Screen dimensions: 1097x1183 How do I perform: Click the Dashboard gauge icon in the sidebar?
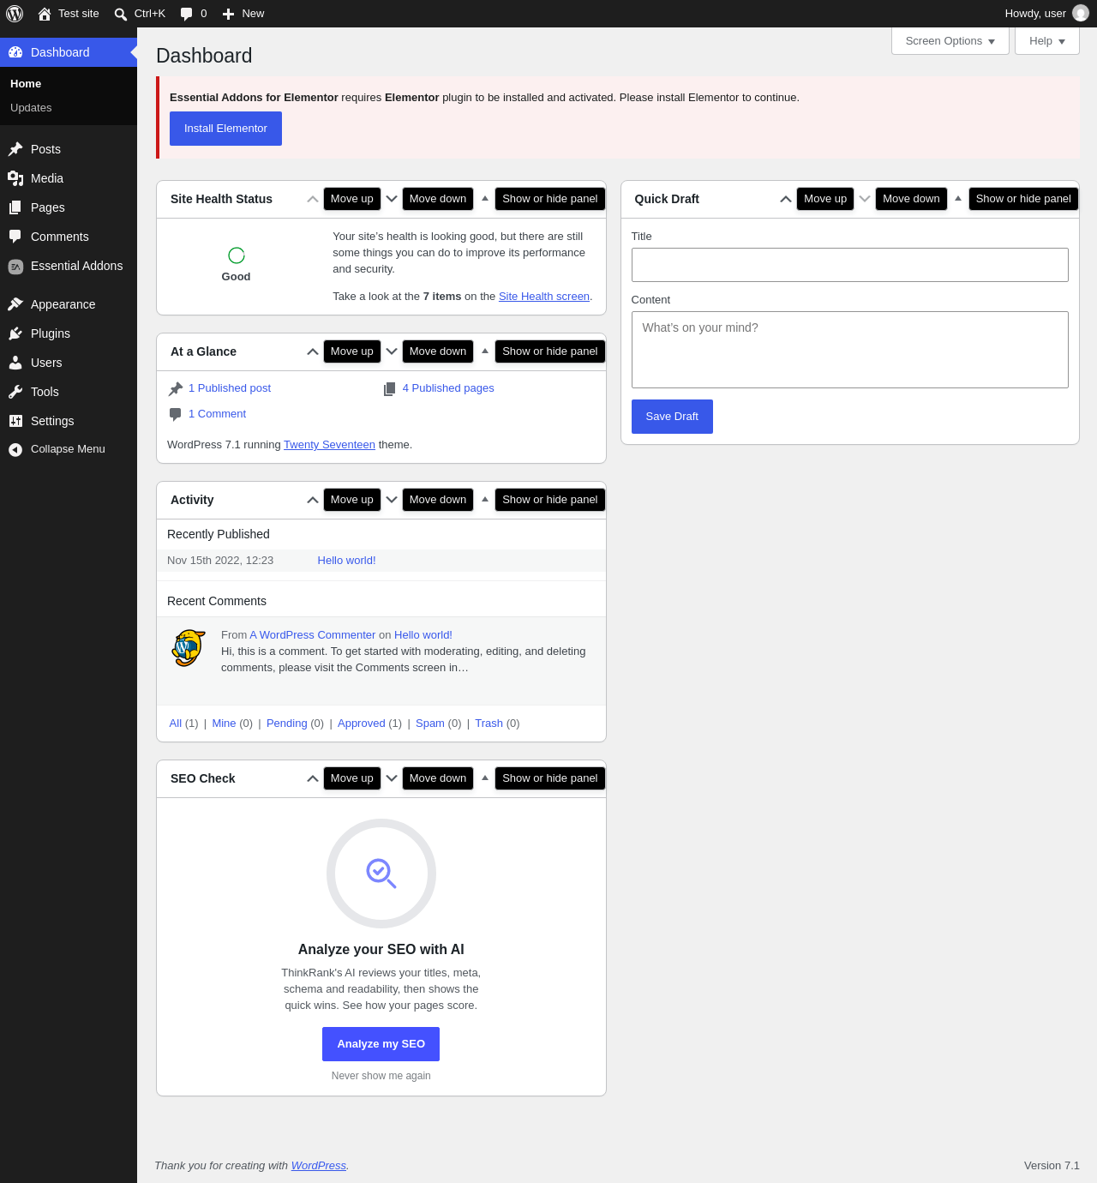[15, 52]
